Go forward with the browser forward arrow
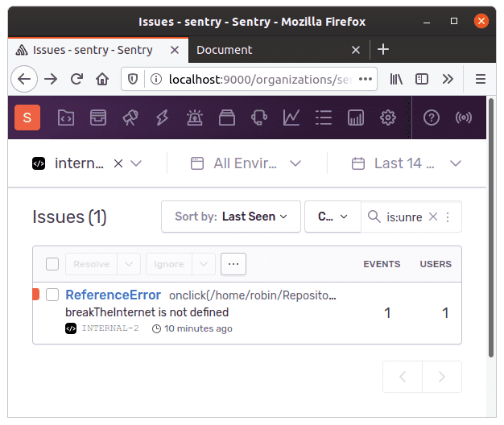504x425 pixels. (x=51, y=79)
